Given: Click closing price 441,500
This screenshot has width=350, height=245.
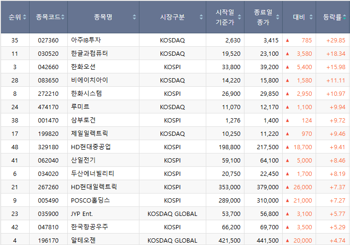Looking at the screenshot, I should point(268,241).
